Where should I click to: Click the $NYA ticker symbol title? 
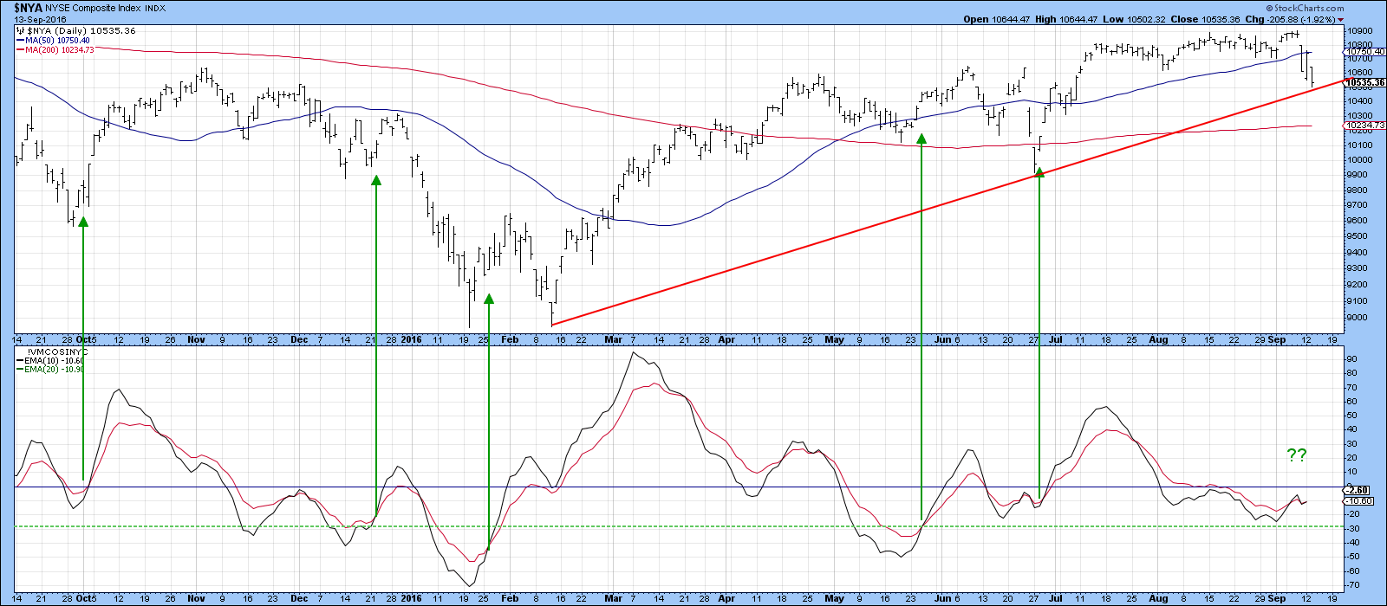pyautogui.click(x=29, y=7)
